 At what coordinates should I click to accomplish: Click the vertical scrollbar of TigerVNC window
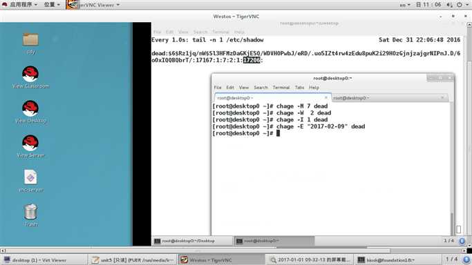469,135
